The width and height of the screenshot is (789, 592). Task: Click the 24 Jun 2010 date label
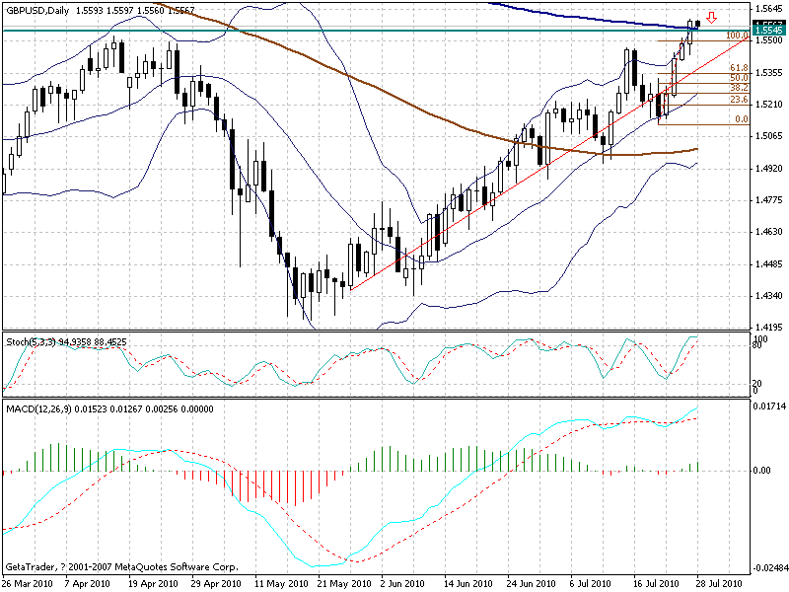[532, 584]
